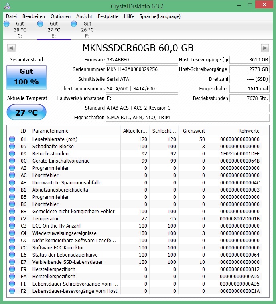Click the Übertragungsmodus SATA/600 field
276x304 pixels.
(142, 89)
